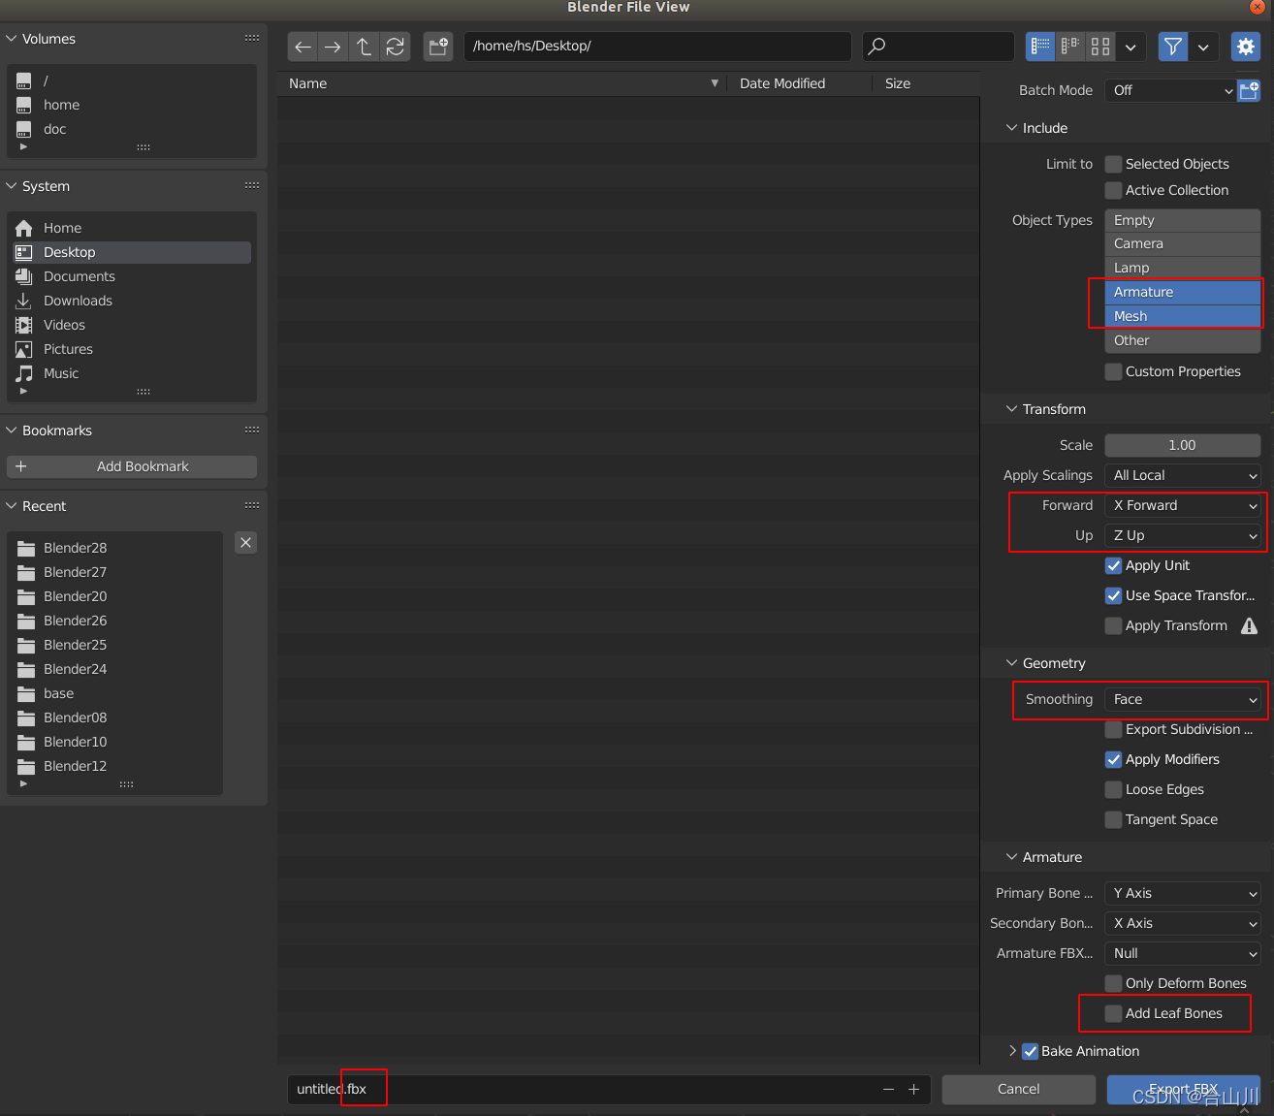Switch to horizontal list display mode
The width and height of the screenshot is (1274, 1116).
(1070, 47)
